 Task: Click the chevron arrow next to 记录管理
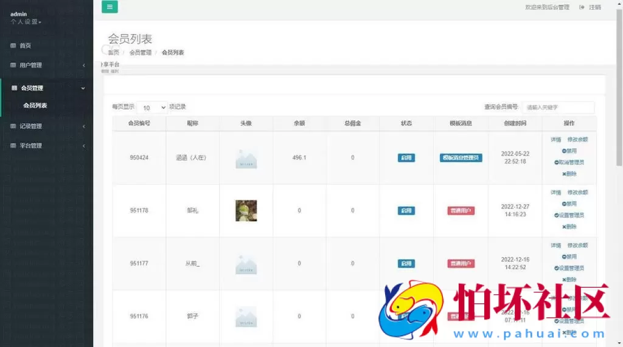(84, 126)
